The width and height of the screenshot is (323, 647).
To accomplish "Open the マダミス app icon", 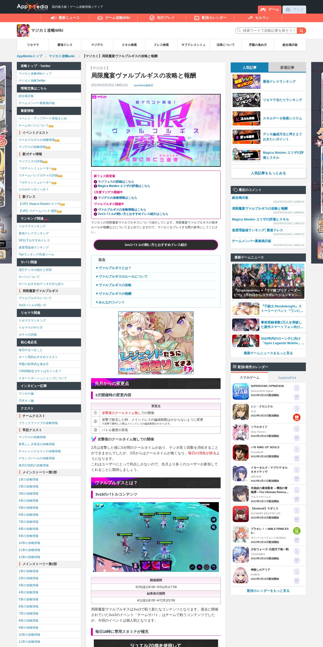I will click(x=241, y=514).
